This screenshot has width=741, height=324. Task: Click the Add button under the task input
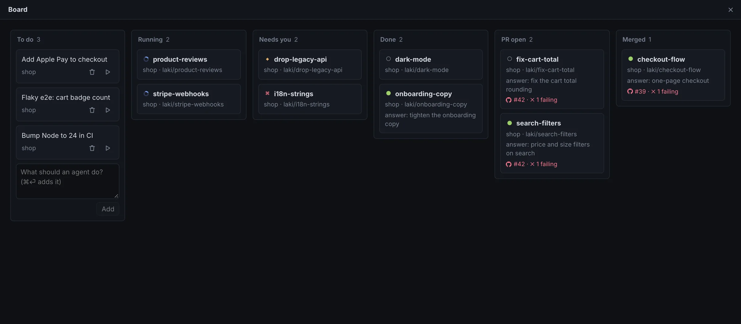point(108,209)
